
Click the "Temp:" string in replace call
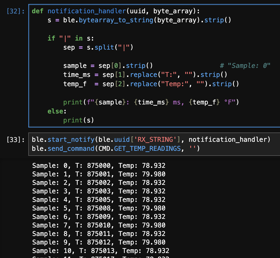[x=173, y=84]
